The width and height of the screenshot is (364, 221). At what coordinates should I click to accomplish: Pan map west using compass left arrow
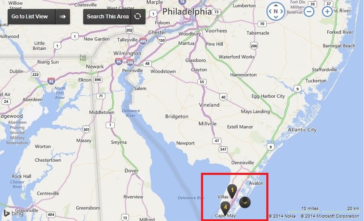coord(270,11)
